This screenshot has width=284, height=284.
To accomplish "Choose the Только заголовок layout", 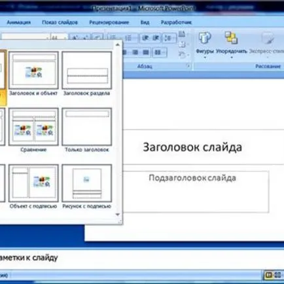I will (x=86, y=130).
